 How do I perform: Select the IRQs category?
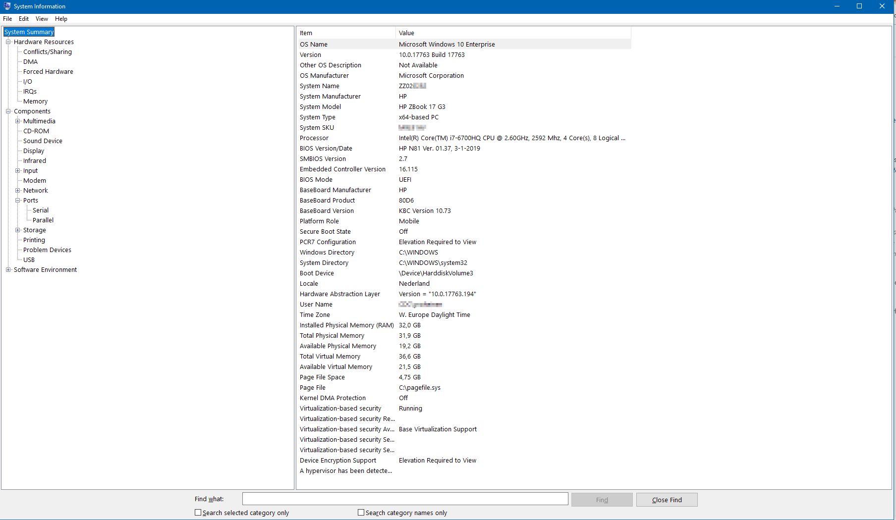tap(30, 92)
